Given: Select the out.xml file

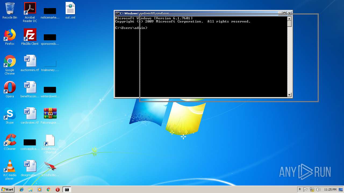Looking at the screenshot, I should click(x=70, y=11).
